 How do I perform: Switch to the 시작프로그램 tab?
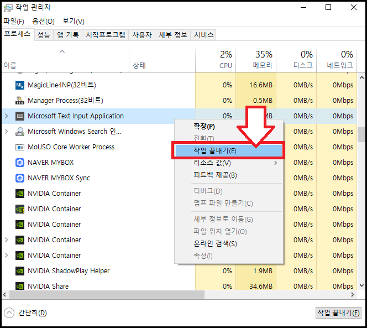point(106,35)
